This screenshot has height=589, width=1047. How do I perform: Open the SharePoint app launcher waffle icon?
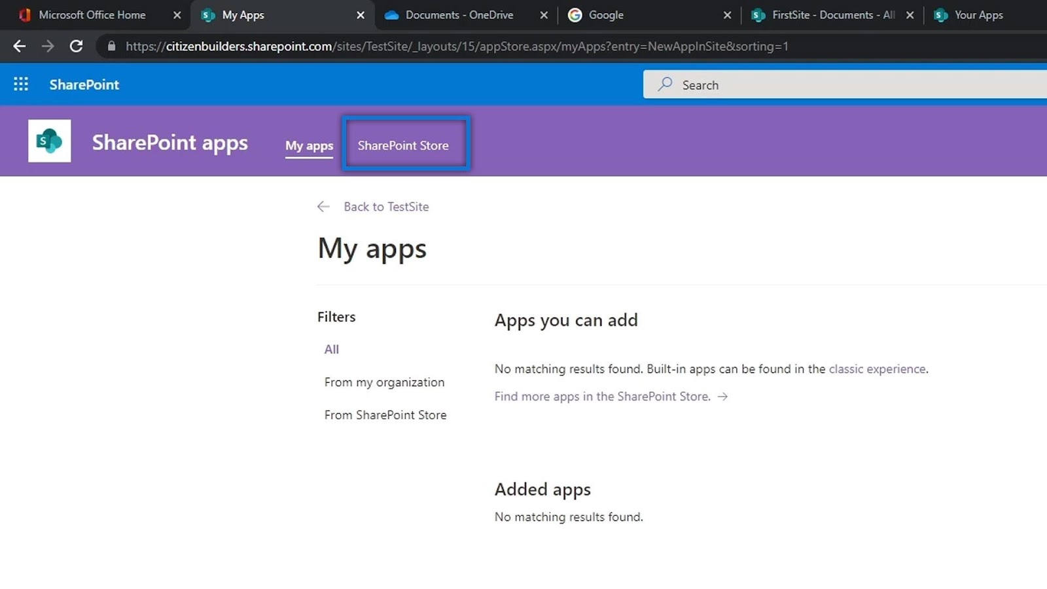coord(21,84)
